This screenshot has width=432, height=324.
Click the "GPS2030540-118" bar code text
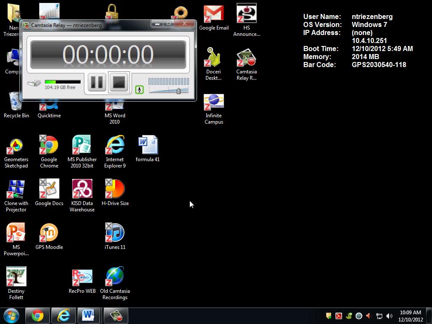tap(379, 65)
